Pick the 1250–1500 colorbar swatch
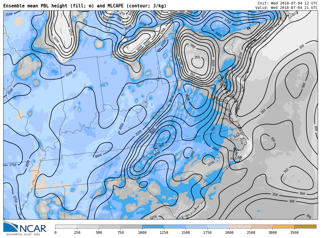 pos(174,227)
